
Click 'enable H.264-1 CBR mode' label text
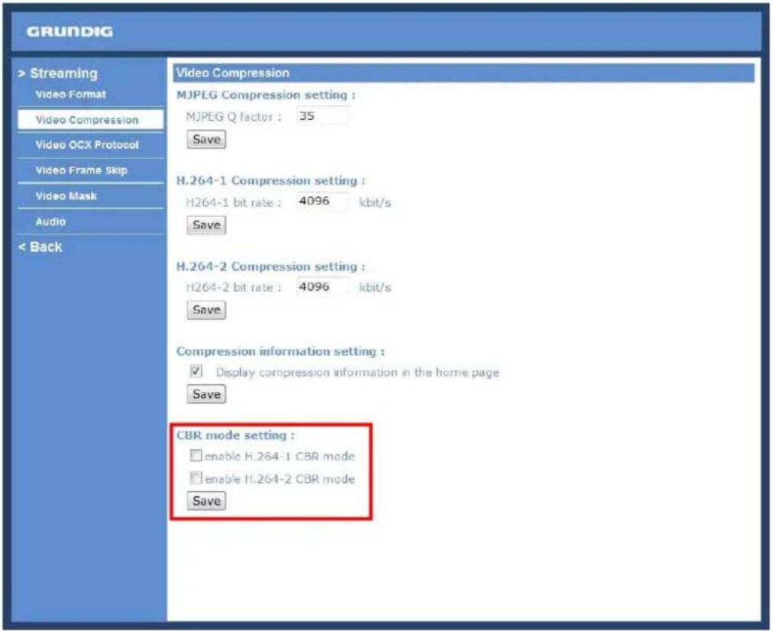(x=280, y=457)
